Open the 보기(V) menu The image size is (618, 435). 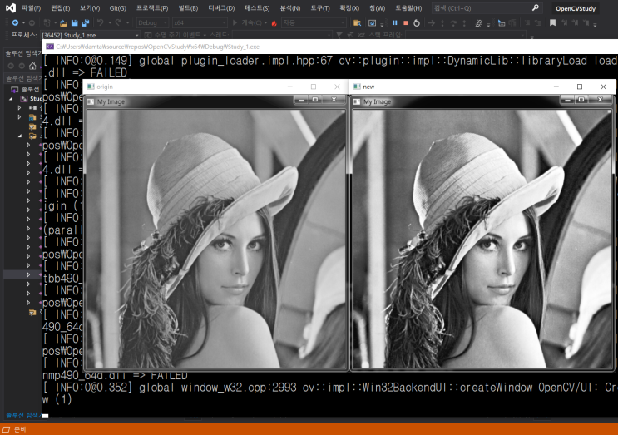tap(90, 7)
